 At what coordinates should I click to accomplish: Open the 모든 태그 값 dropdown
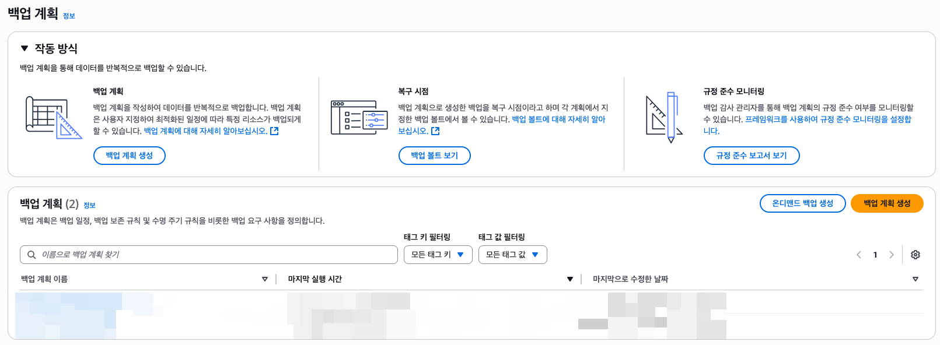512,255
